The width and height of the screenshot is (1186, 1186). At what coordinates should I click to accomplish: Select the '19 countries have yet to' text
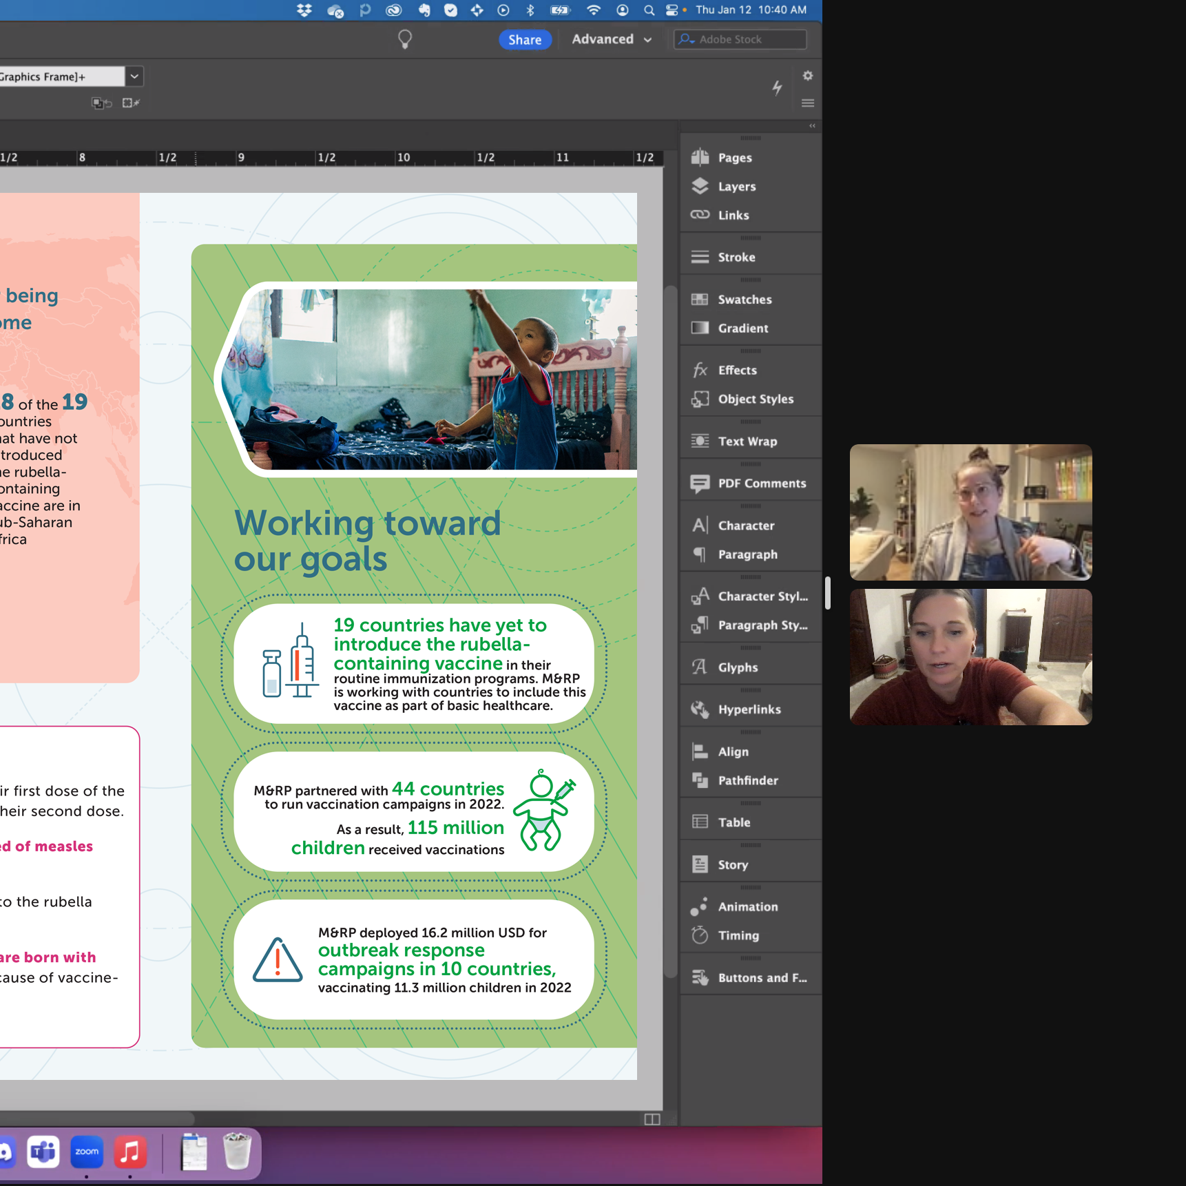[439, 625]
